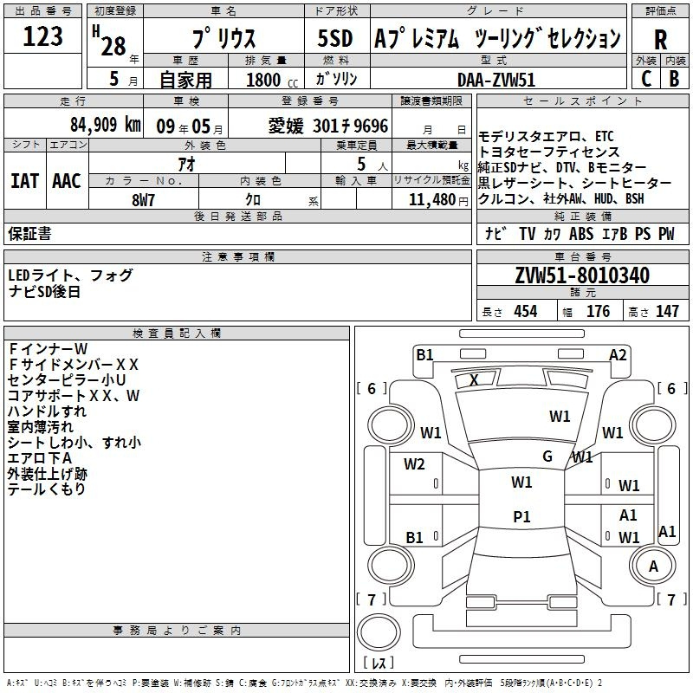Image resolution: width=693 pixels, height=693 pixels.
Task: Click chassis number ZVW51-8010340
Action: click(x=582, y=275)
